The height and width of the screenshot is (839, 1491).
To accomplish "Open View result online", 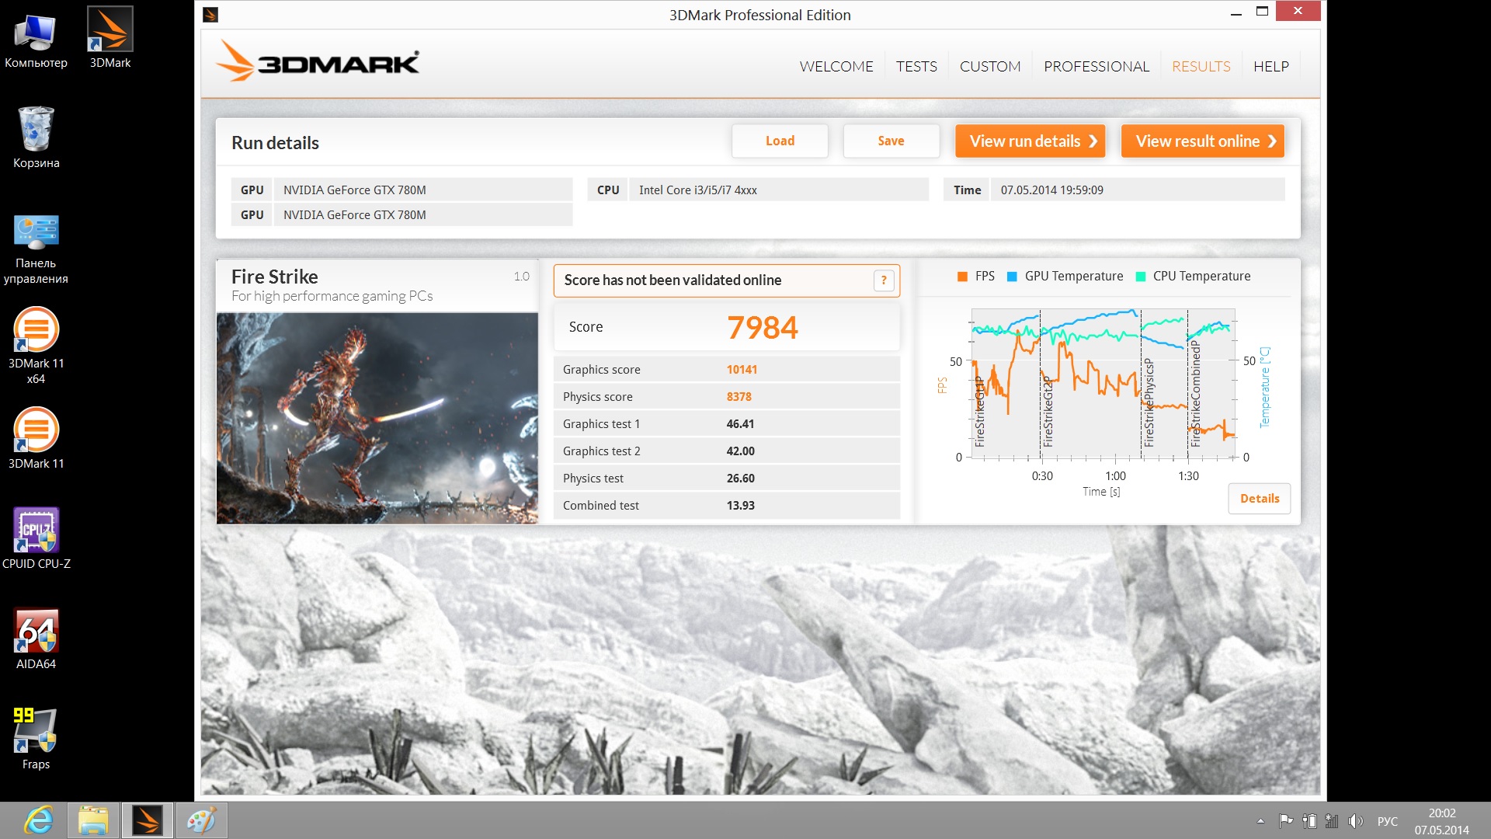I will coord(1202,141).
